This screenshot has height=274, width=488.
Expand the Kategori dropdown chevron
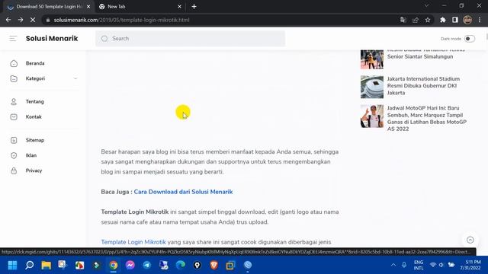(x=75, y=78)
